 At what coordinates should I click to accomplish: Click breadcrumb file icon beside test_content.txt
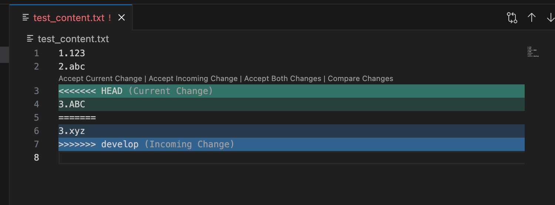pyautogui.click(x=30, y=38)
